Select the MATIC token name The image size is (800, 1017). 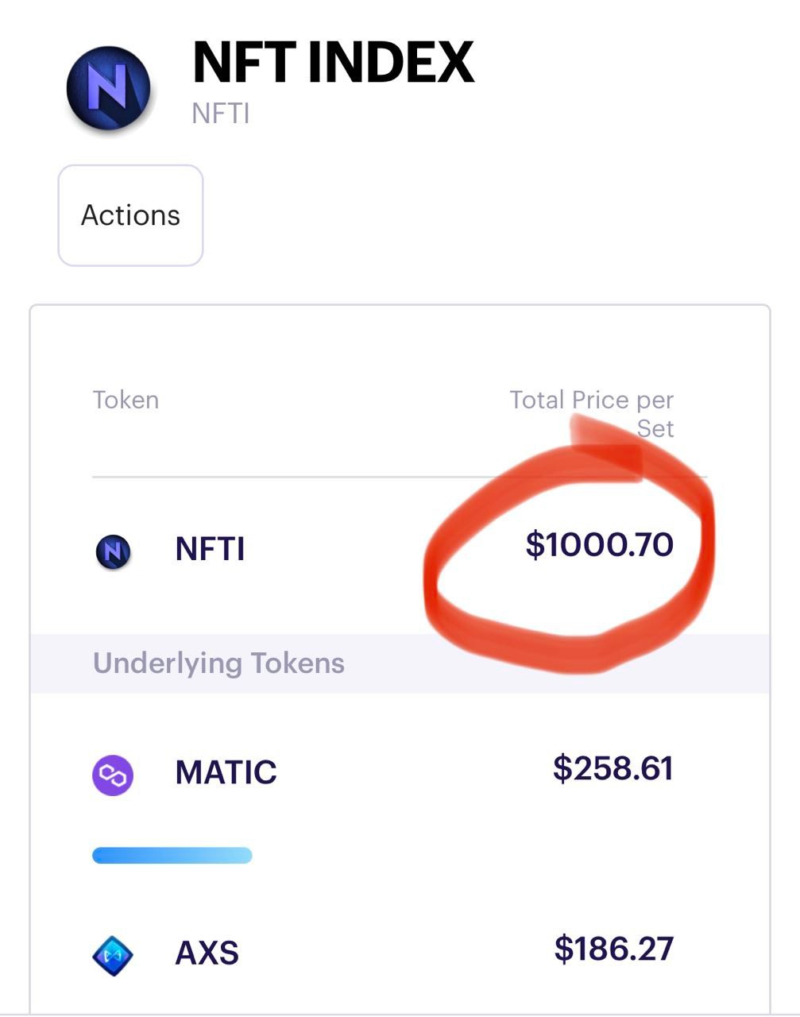pos(226,772)
